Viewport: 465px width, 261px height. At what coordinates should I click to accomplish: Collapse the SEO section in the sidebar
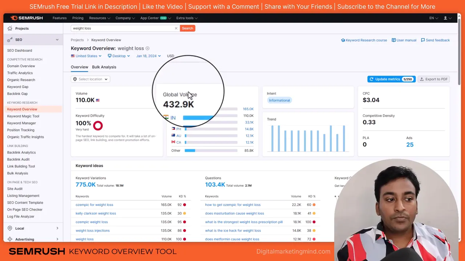tap(57, 40)
